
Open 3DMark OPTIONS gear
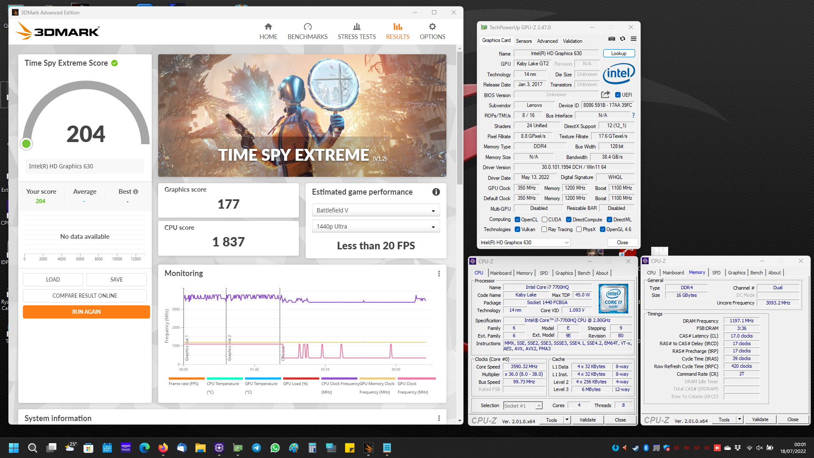(432, 32)
